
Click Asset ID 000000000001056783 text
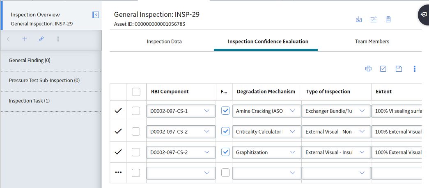[x=150, y=24]
